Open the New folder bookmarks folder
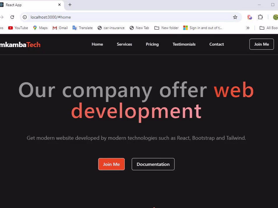The width and height of the screenshot is (278, 208). click(x=166, y=28)
